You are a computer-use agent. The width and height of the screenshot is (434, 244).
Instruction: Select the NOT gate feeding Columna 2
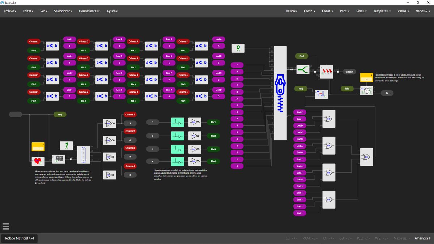[109, 140]
